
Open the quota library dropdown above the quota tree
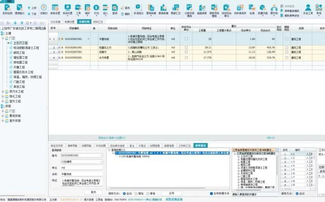(x=277, y=150)
